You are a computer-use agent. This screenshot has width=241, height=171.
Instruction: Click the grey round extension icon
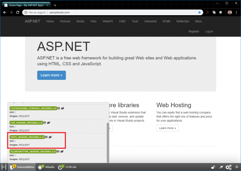click(x=221, y=13)
